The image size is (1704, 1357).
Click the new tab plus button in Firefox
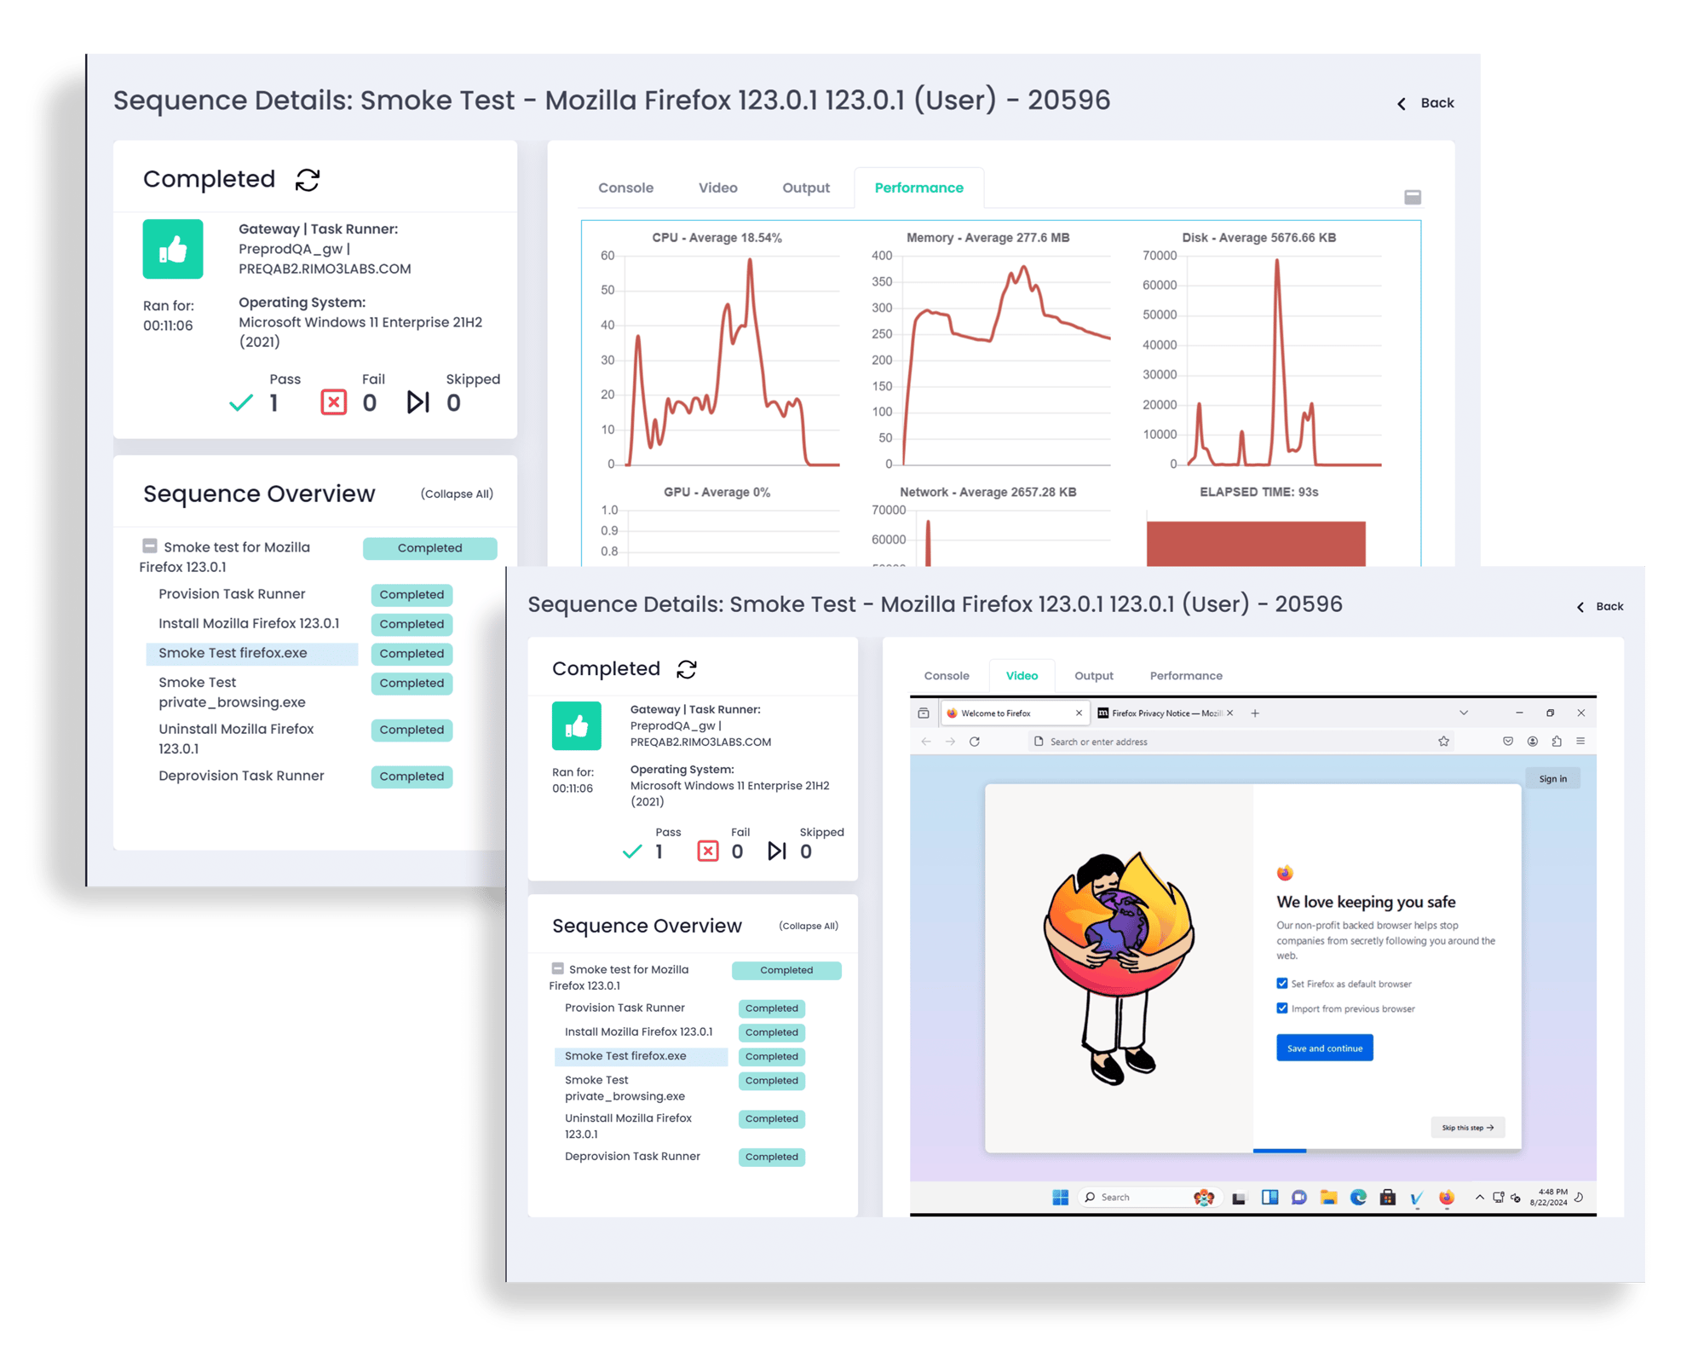click(1255, 713)
